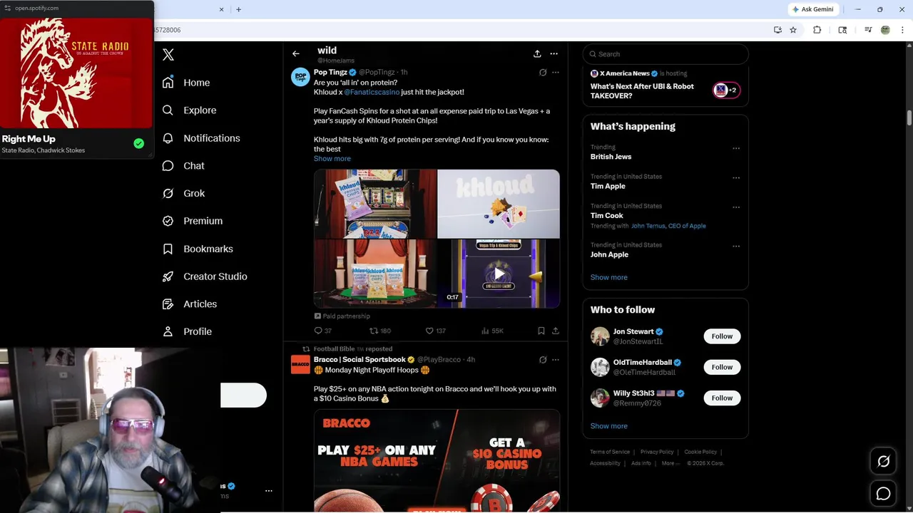Image resolution: width=913 pixels, height=513 pixels.
Task: Open more options in wild header
Action: [x=554, y=53]
